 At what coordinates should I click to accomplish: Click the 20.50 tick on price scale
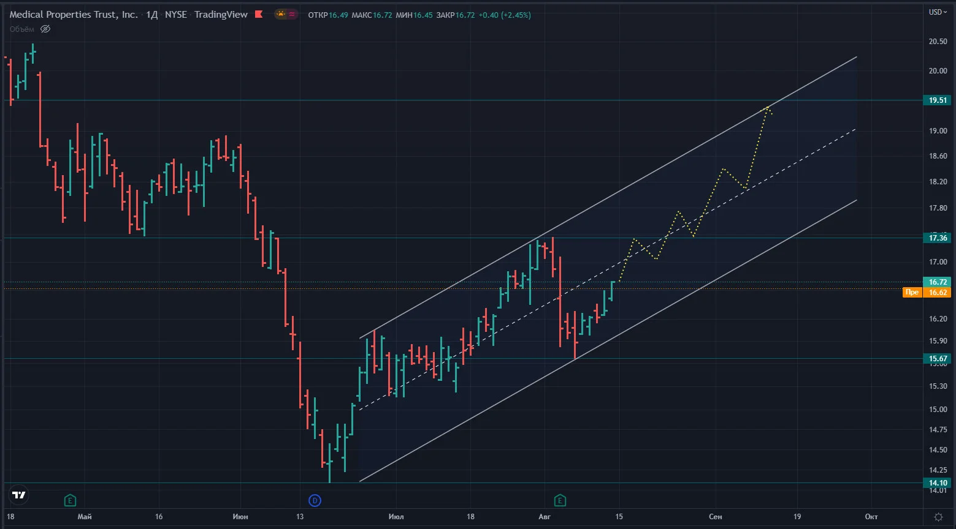tap(938, 42)
